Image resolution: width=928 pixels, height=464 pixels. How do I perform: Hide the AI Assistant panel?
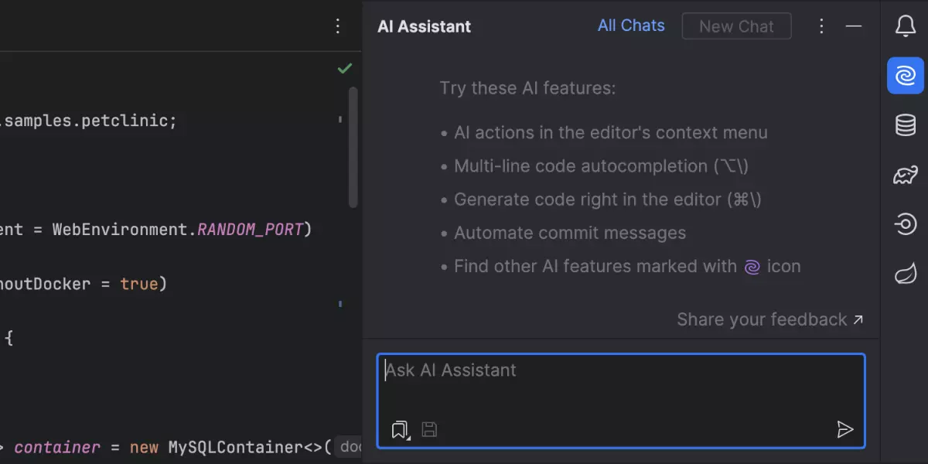pyautogui.click(x=854, y=26)
